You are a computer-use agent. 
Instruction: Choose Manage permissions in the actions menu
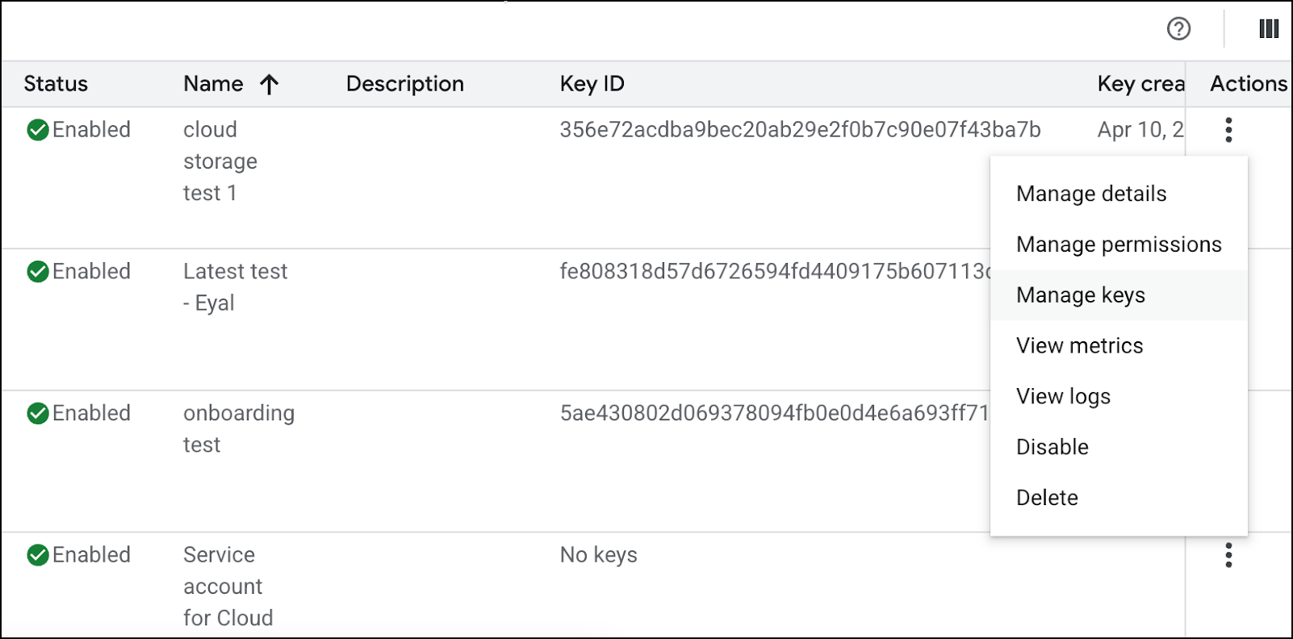click(x=1119, y=244)
